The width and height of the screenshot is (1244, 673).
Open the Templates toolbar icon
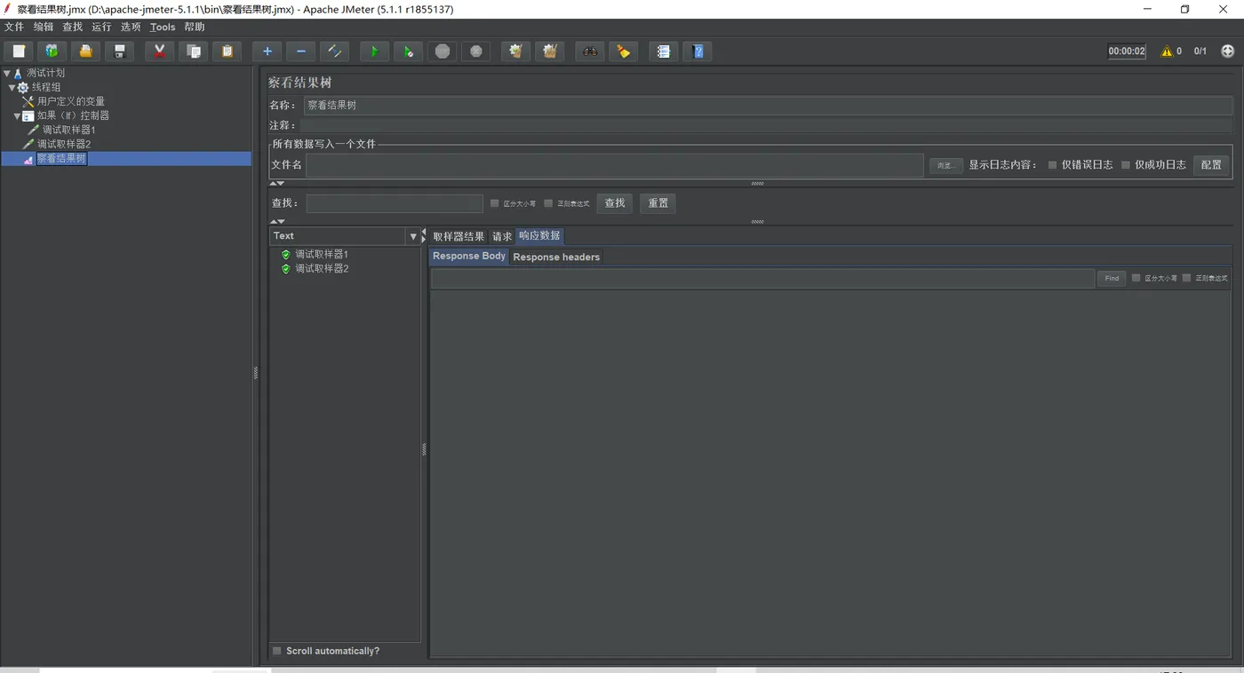[x=52, y=51]
